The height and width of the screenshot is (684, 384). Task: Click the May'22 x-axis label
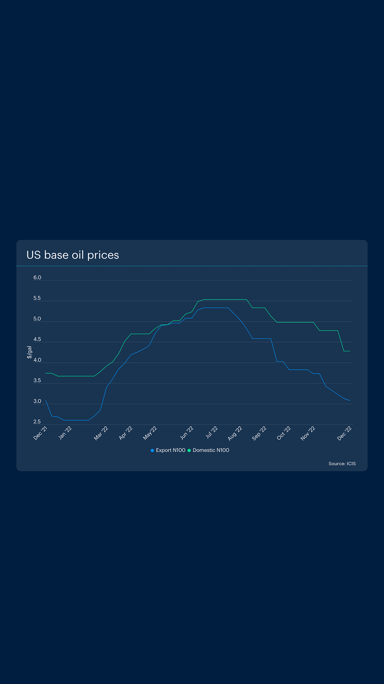pos(150,433)
